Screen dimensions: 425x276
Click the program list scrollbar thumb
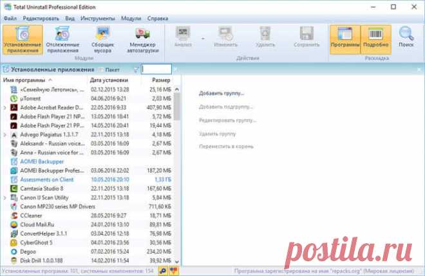pos(177,106)
